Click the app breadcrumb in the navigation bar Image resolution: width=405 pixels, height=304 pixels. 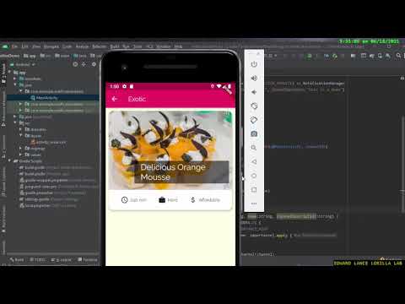[30, 56]
